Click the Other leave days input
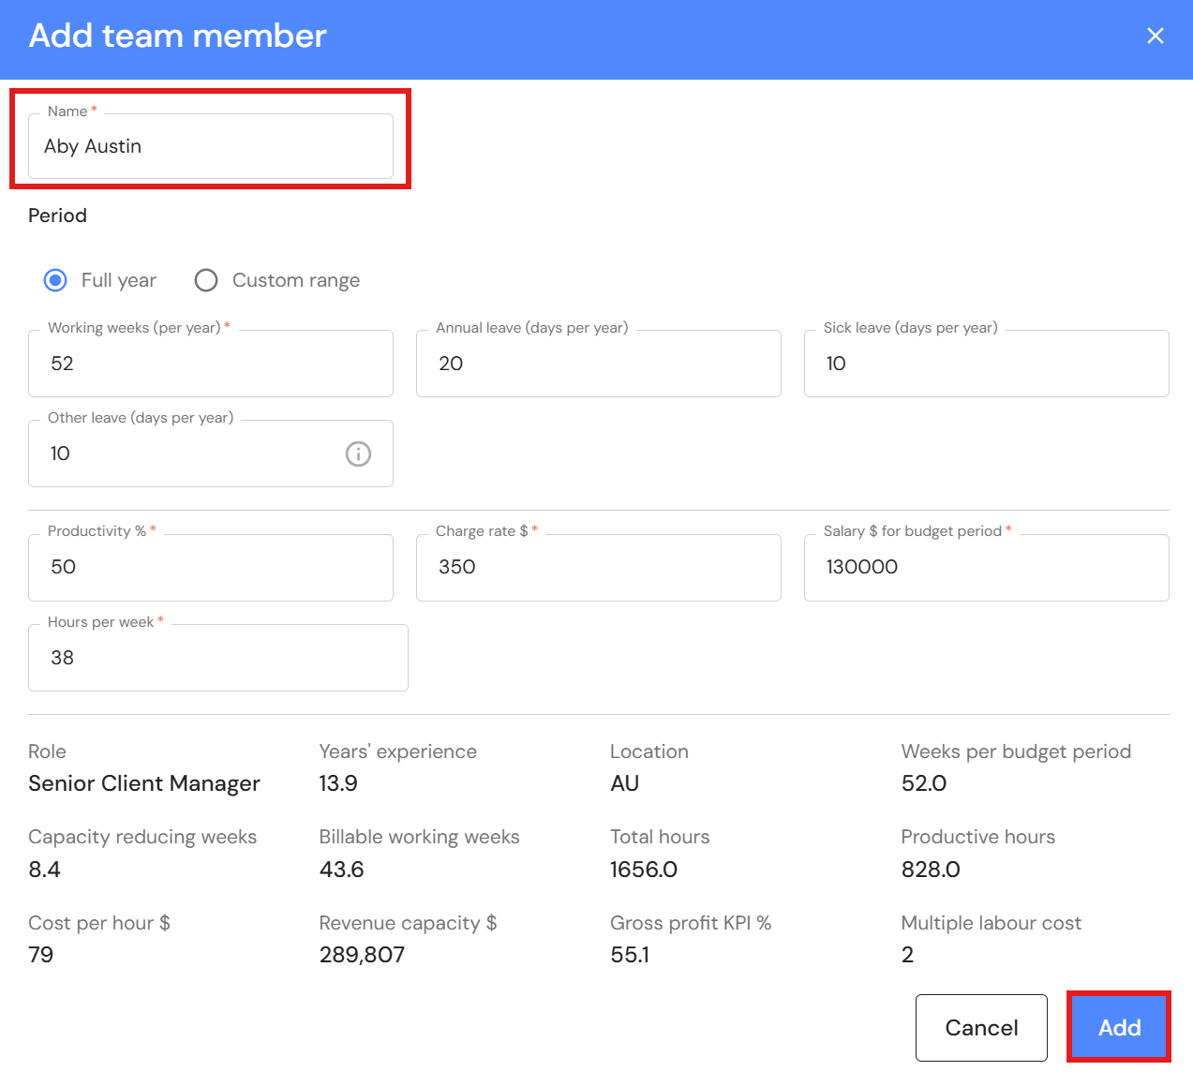 pos(187,454)
